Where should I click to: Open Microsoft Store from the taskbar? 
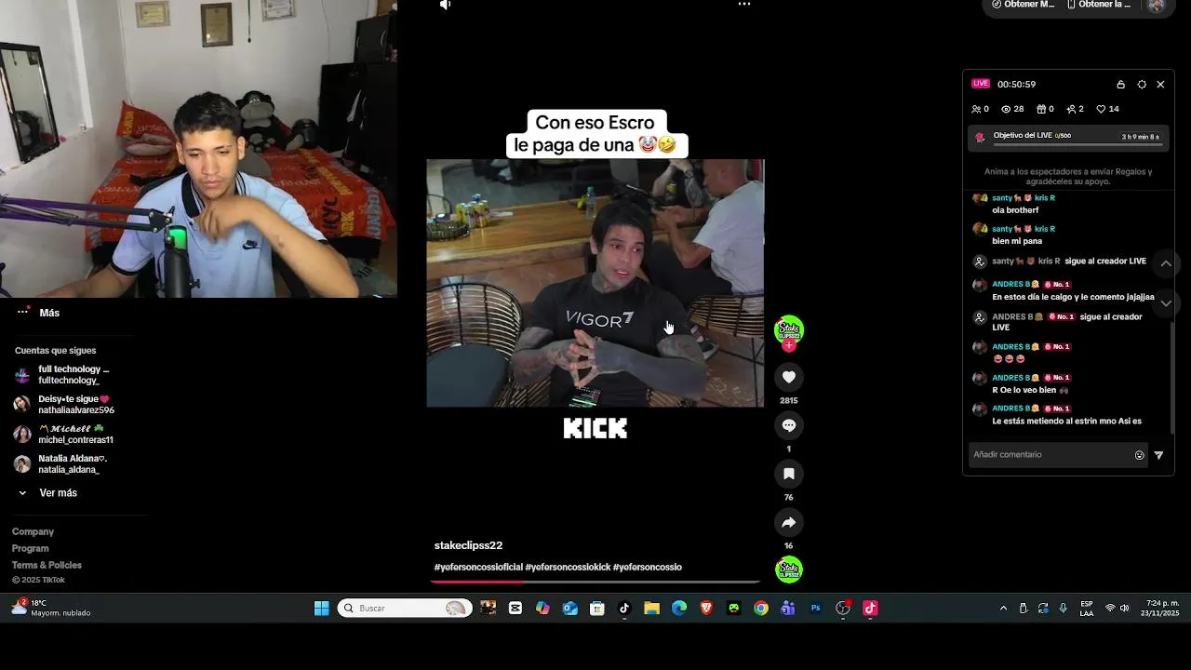[x=597, y=609]
